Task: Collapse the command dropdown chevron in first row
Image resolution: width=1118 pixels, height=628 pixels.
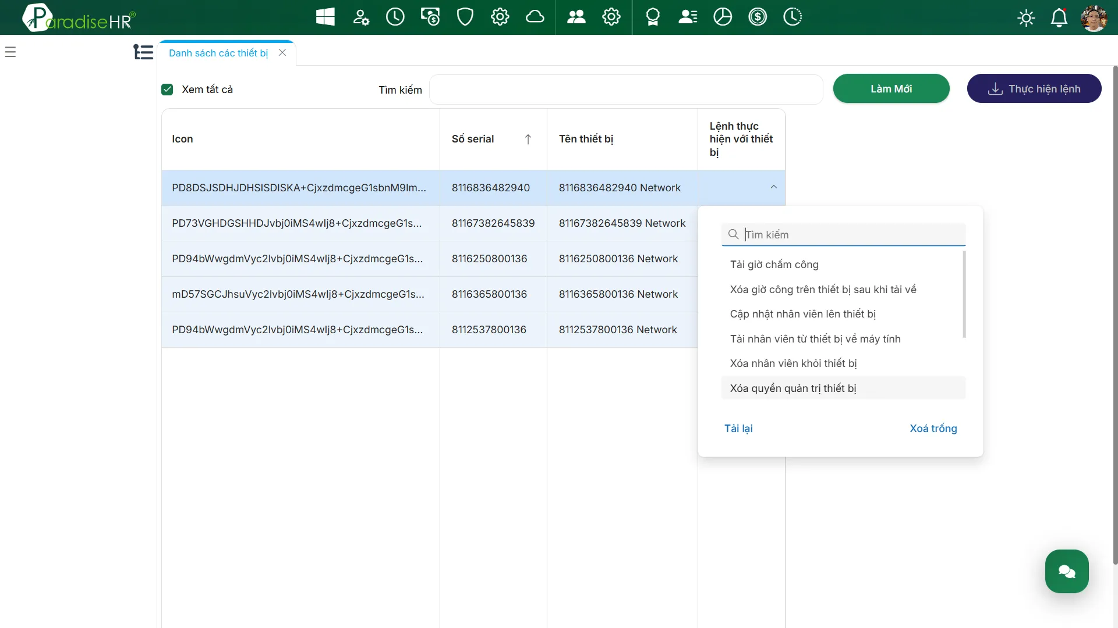Action: pos(773,187)
